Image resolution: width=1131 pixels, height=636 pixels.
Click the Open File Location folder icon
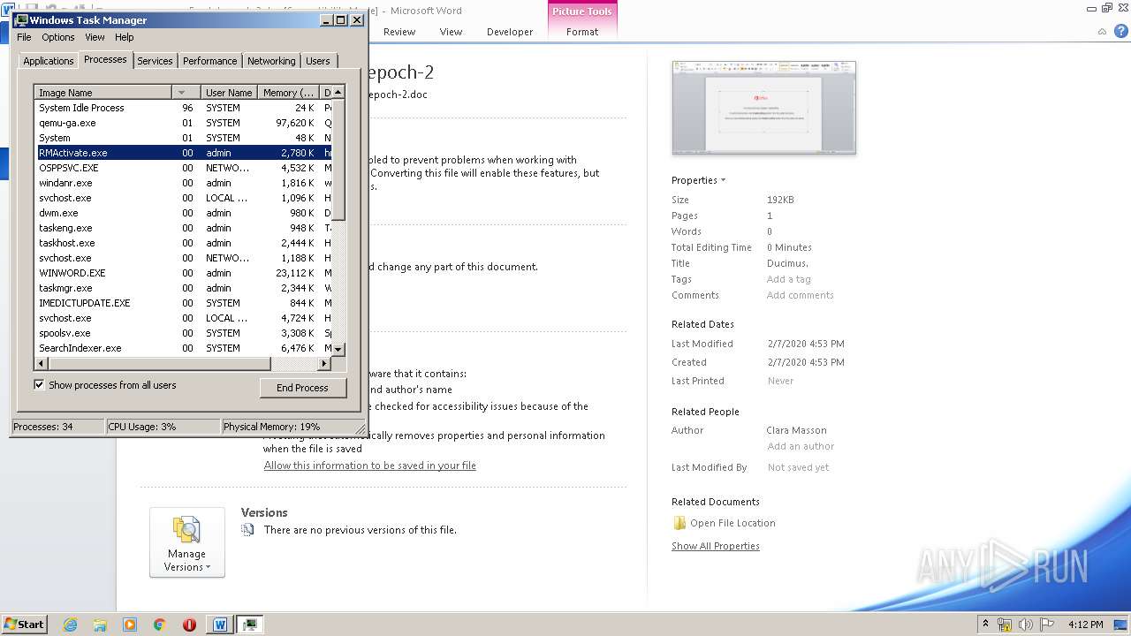coord(679,523)
